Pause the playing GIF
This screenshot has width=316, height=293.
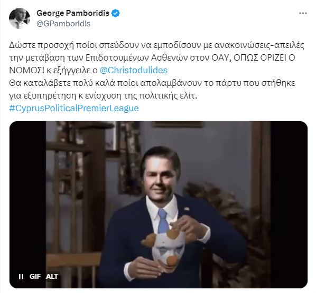click(x=21, y=277)
